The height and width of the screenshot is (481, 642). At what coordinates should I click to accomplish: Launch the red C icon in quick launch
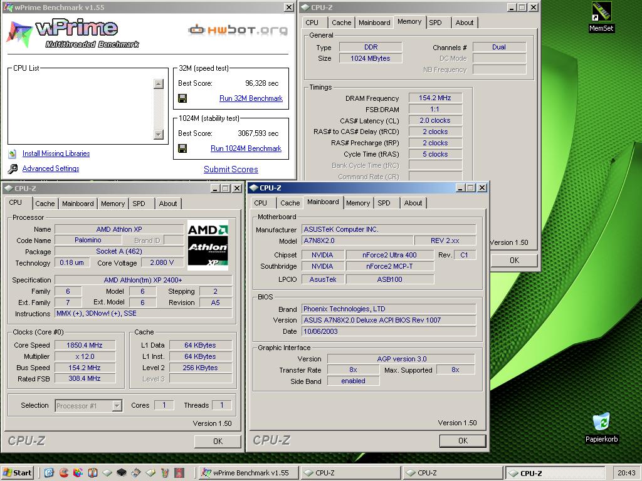pos(63,473)
